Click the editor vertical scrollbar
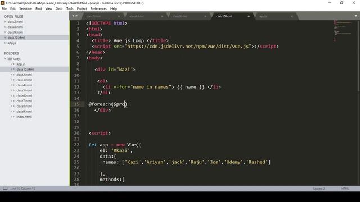 pyautogui.click(x=359, y=56)
